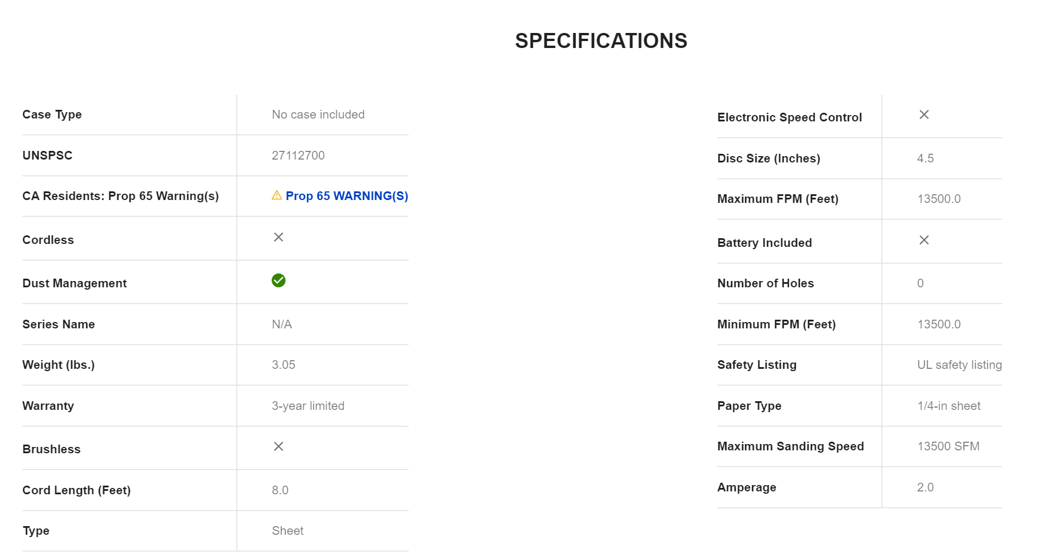Click the Maximum Sanding Speed label
The height and width of the screenshot is (555, 1045).
[791, 446]
